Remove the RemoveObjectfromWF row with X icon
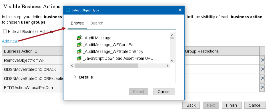Screen dimensions: 273x111 click(x=262, y=60)
